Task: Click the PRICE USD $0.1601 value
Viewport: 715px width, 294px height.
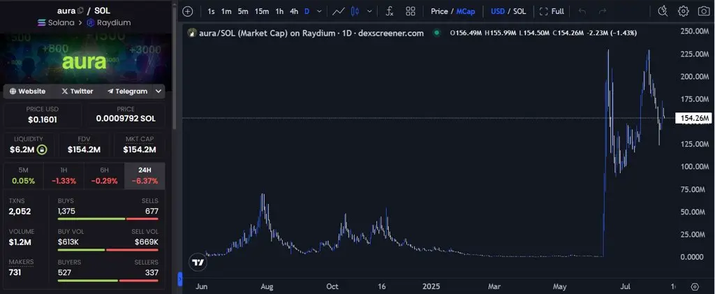Action: tap(43, 119)
